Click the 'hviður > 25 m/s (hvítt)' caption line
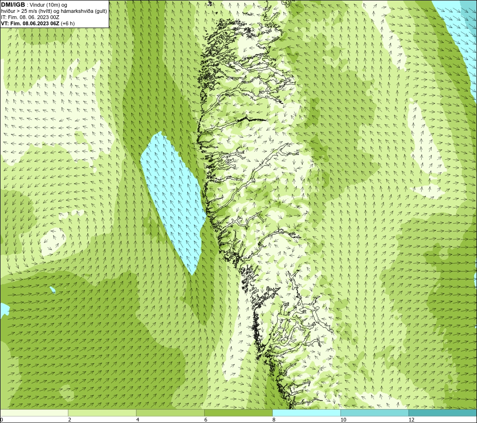Screen dimensions: 477x423 point(54,11)
